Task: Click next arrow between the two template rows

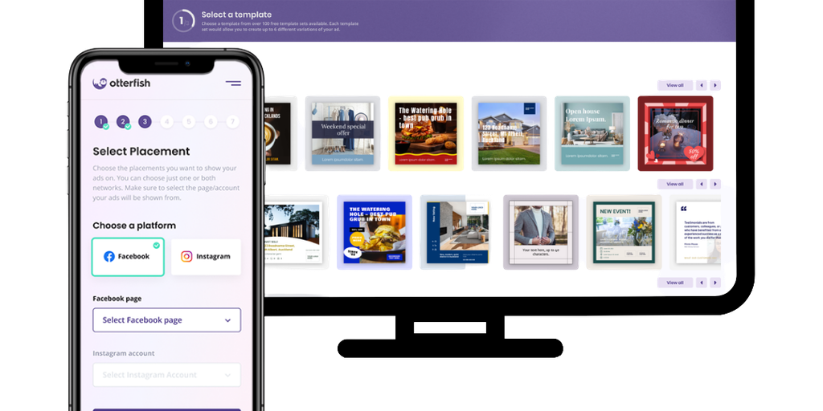Action: [715, 184]
